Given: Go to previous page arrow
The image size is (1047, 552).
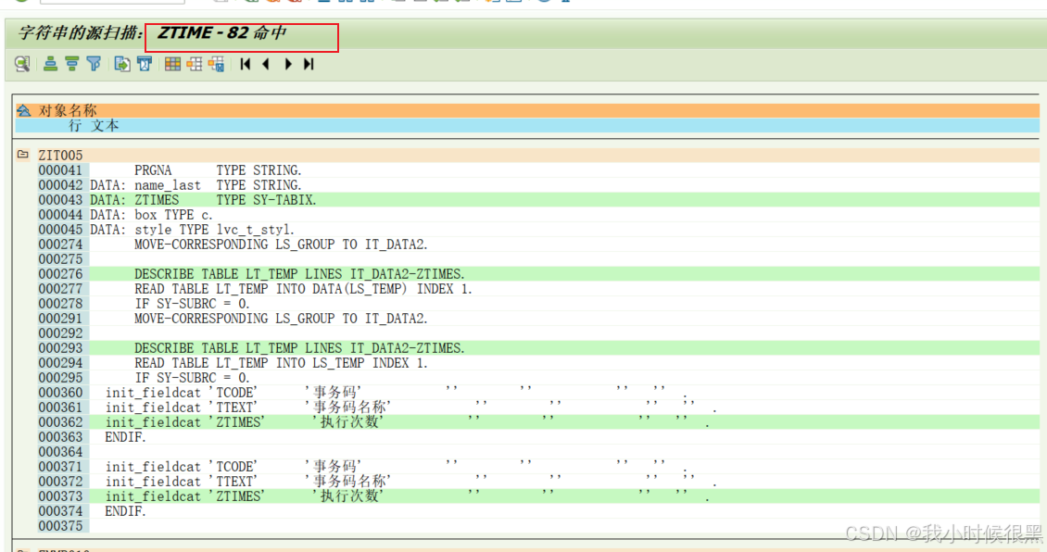Looking at the screenshot, I should (x=265, y=64).
